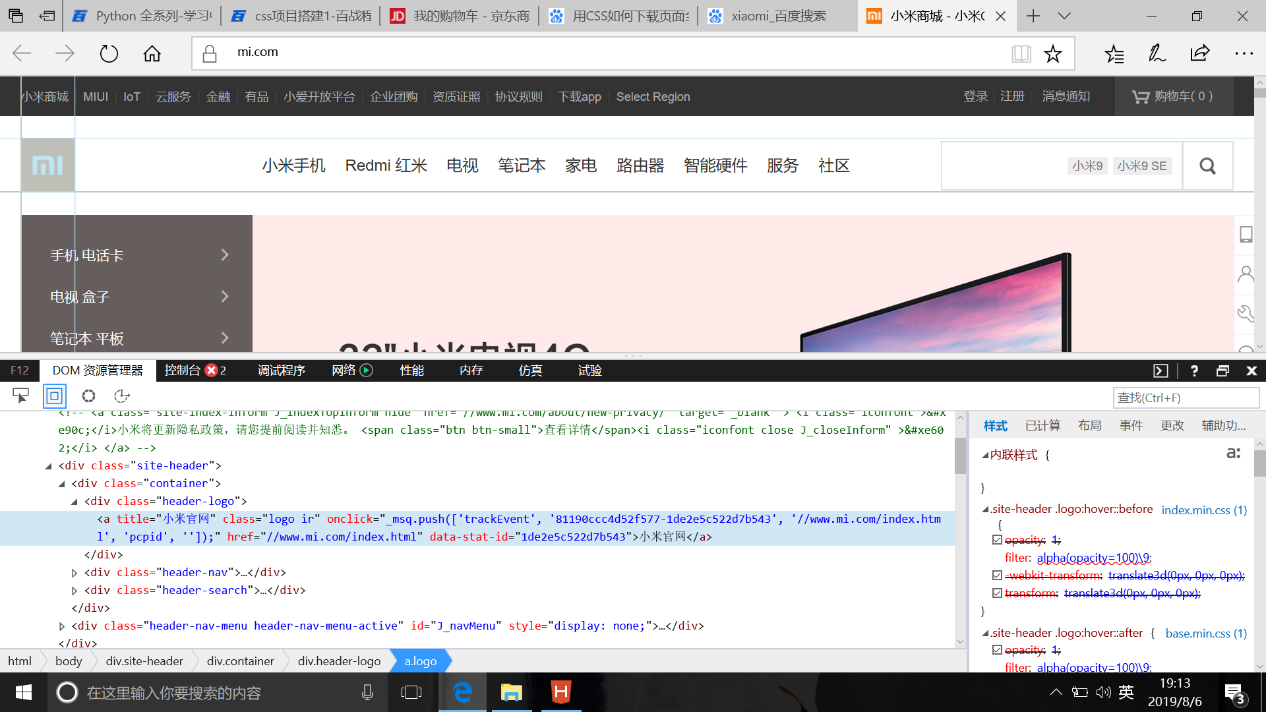Open DevTools help question mark
The width and height of the screenshot is (1266, 712).
click(1194, 371)
